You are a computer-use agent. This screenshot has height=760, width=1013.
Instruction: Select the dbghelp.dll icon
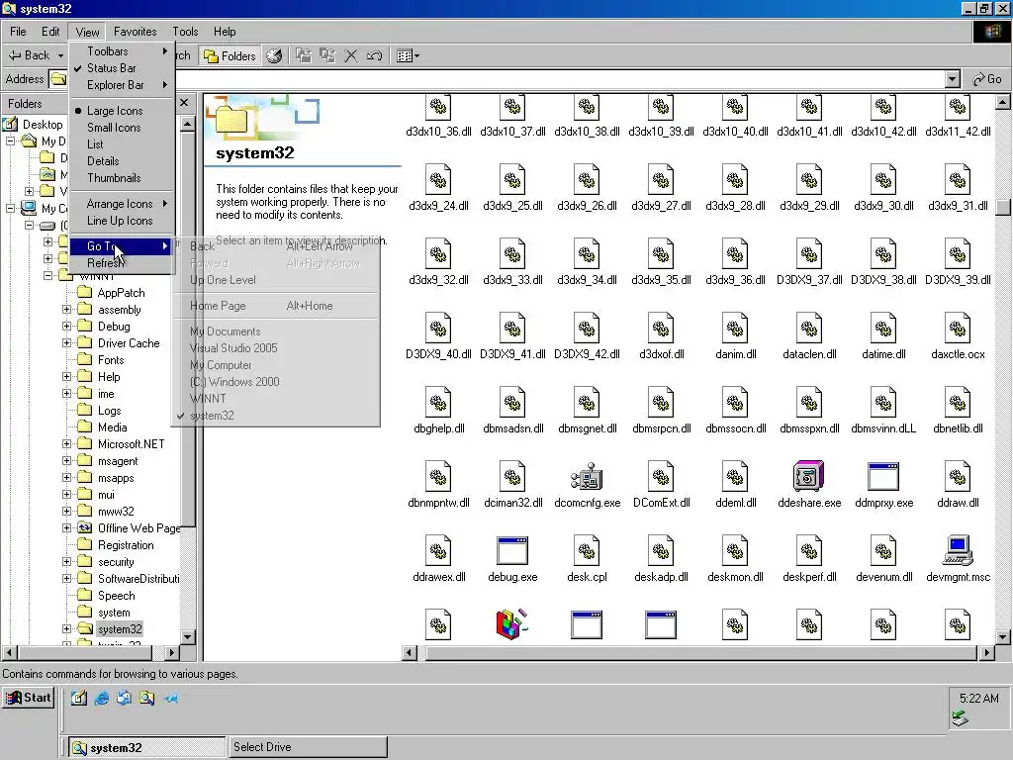pos(438,403)
